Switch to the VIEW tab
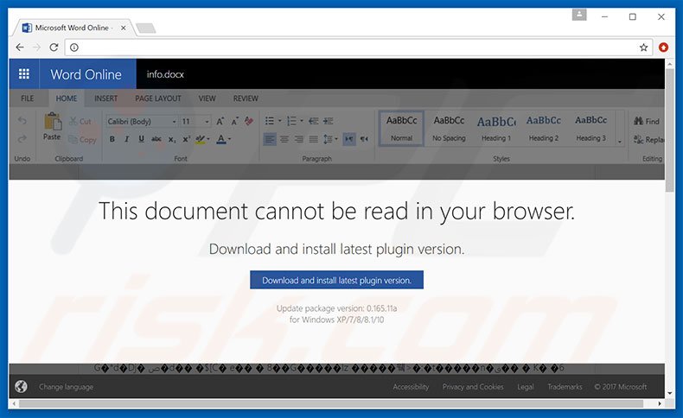Viewport: 683px width, 418px height. (x=207, y=98)
